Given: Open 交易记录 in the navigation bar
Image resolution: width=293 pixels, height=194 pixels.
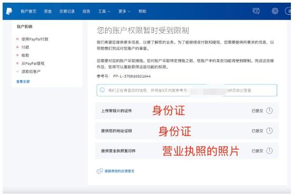Looking at the screenshot, I should [x=67, y=11].
